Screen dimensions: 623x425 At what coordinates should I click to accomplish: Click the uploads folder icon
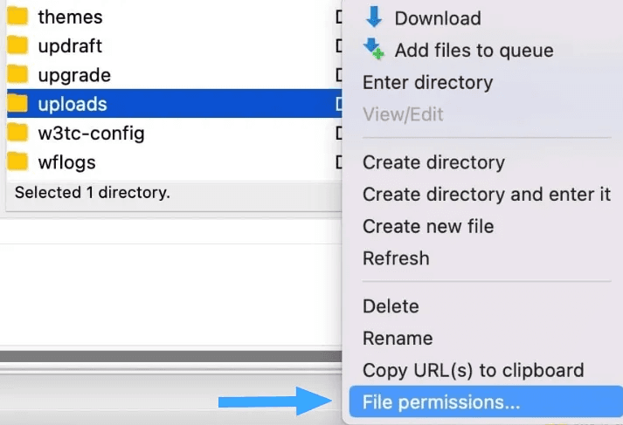[17, 104]
